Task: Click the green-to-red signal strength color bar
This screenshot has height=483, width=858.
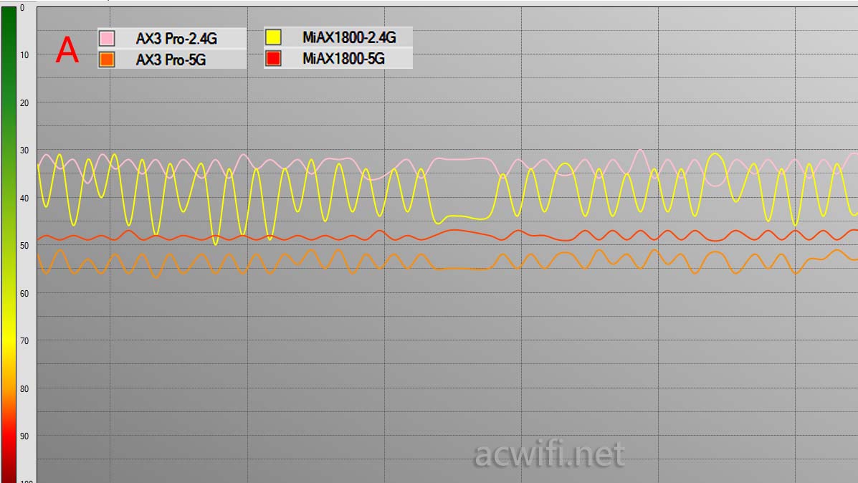Action: (9, 244)
